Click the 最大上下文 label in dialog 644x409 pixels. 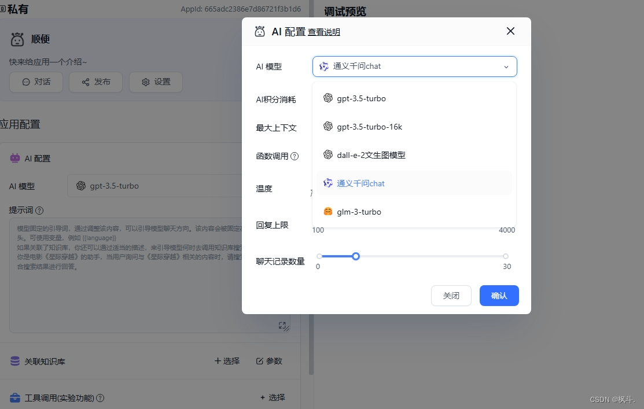pyautogui.click(x=276, y=128)
